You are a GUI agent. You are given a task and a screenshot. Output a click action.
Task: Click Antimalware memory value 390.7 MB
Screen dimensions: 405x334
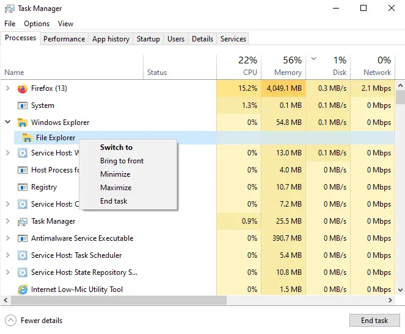pyautogui.click(x=287, y=238)
